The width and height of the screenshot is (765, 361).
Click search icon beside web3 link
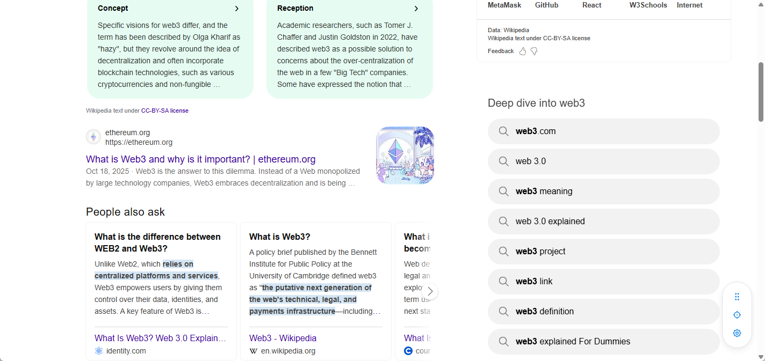coord(503,282)
